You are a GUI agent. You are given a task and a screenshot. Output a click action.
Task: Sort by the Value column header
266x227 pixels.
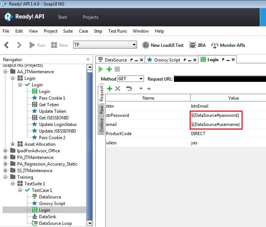tap(228, 98)
